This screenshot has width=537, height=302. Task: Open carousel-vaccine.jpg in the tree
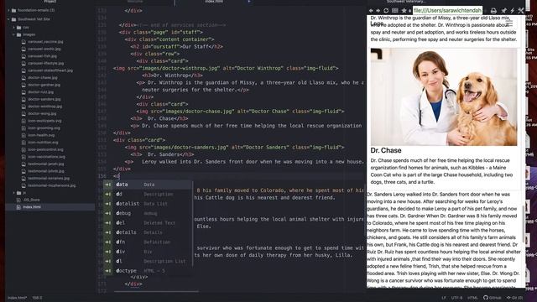(45, 42)
